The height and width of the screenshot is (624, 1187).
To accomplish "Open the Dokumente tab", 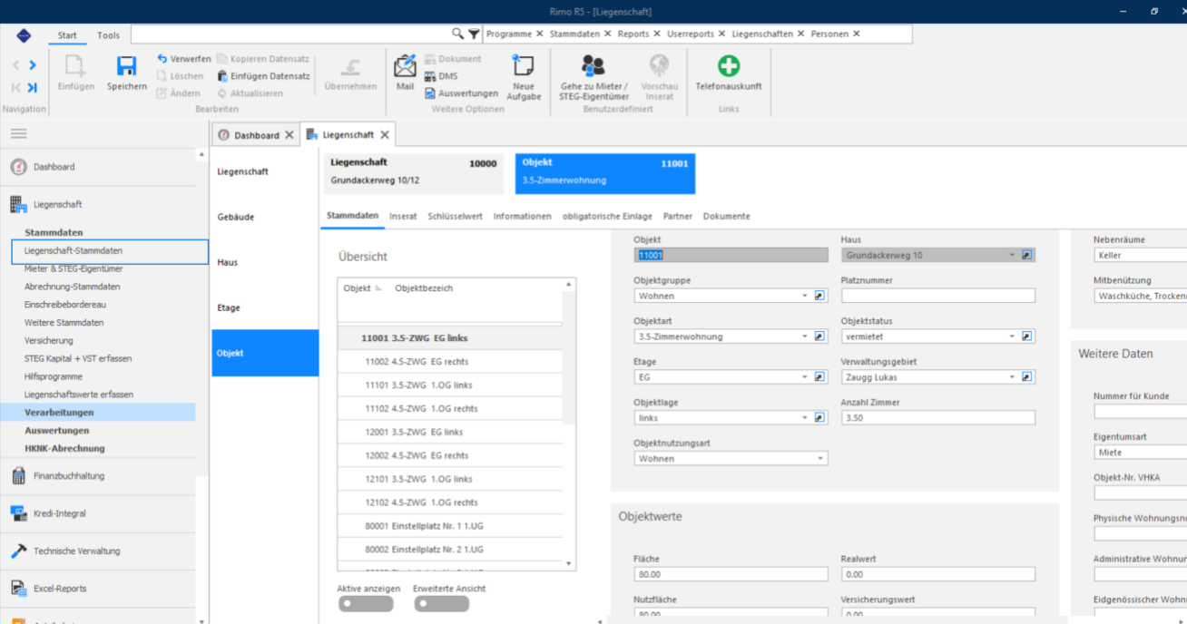I will [x=726, y=217].
